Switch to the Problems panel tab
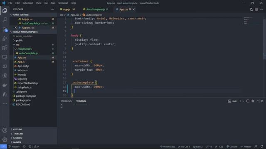Viewport: 266px width, 149px height. [66, 101]
